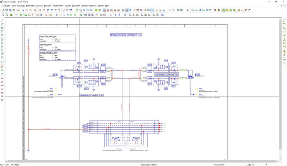The height and width of the screenshot is (166, 287).
Task: Select the Circle drawing tool
Action: (2, 39)
